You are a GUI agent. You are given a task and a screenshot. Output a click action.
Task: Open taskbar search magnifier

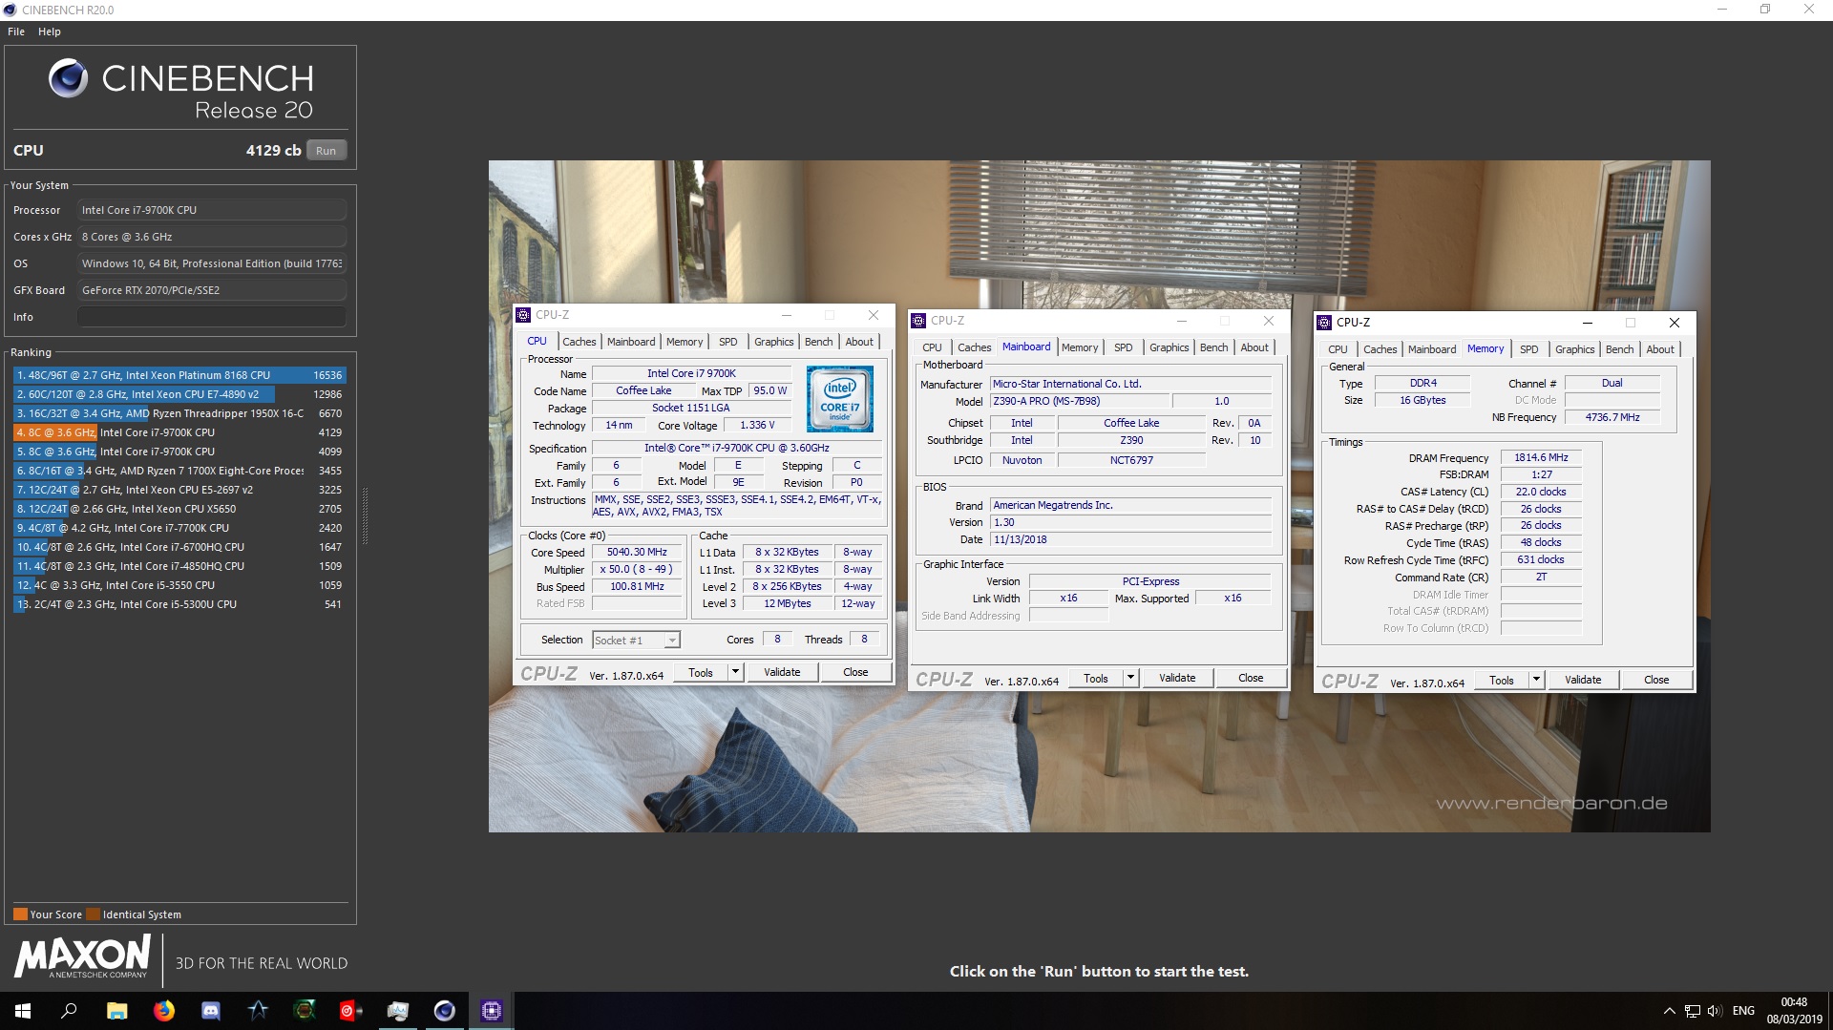pyautogui.click(x=69, y=1010)
